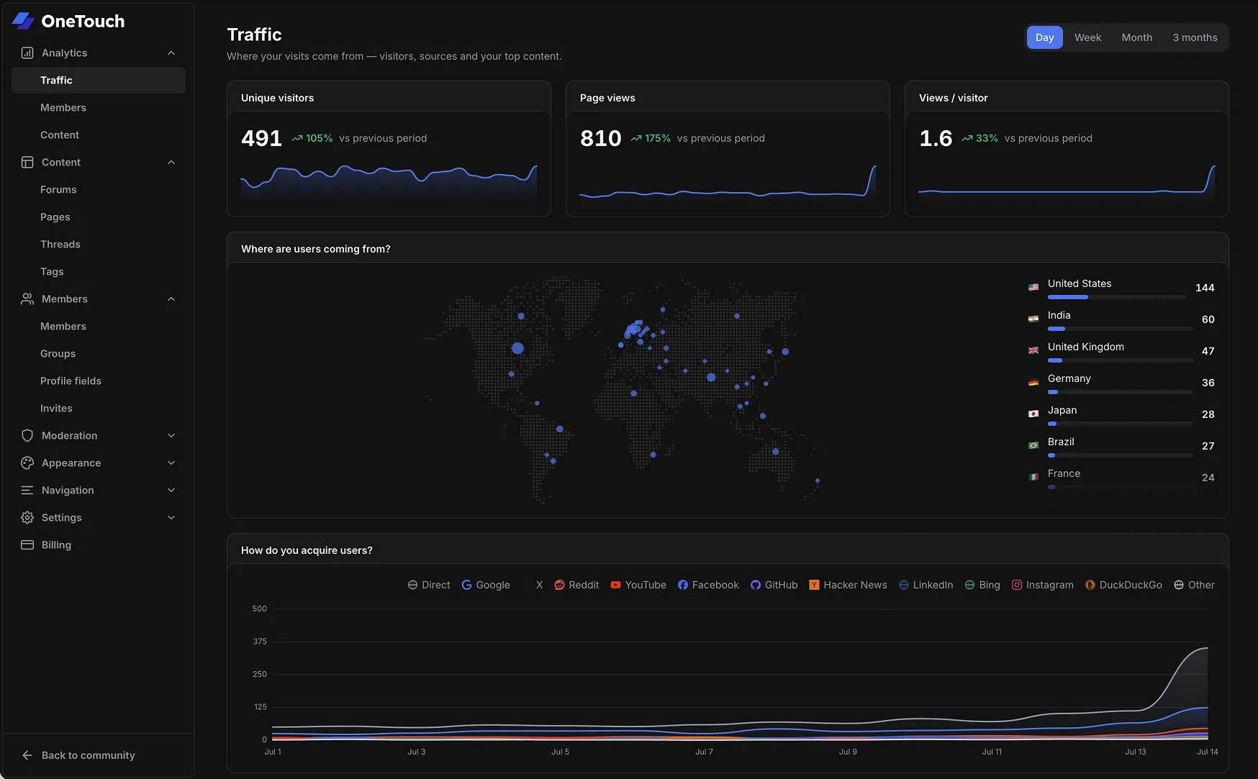Toggle the Hacker News legend entry
This screenshot has width=1258, height=779.
[x=848, y=585]
